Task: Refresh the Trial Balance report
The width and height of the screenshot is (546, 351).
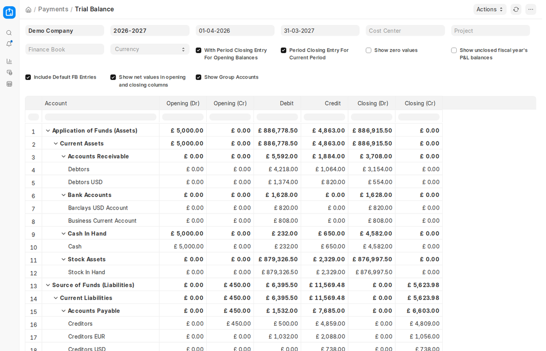Action: click(516, 9)
